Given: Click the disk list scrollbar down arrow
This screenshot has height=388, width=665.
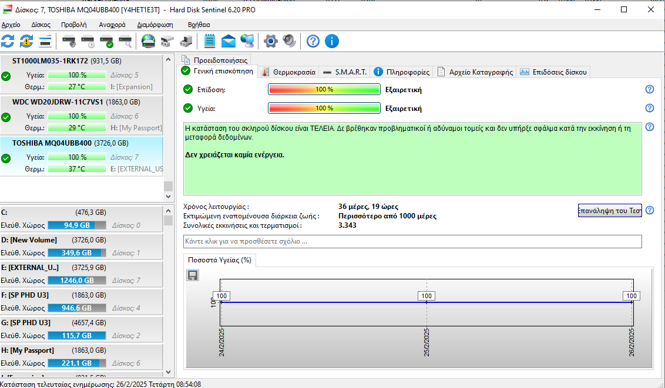Looking at the screenshot, I should tap(169, 197).
